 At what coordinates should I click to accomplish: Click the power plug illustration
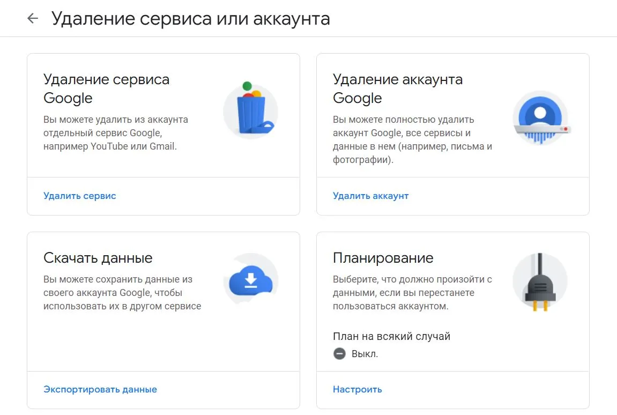(540, 282)
